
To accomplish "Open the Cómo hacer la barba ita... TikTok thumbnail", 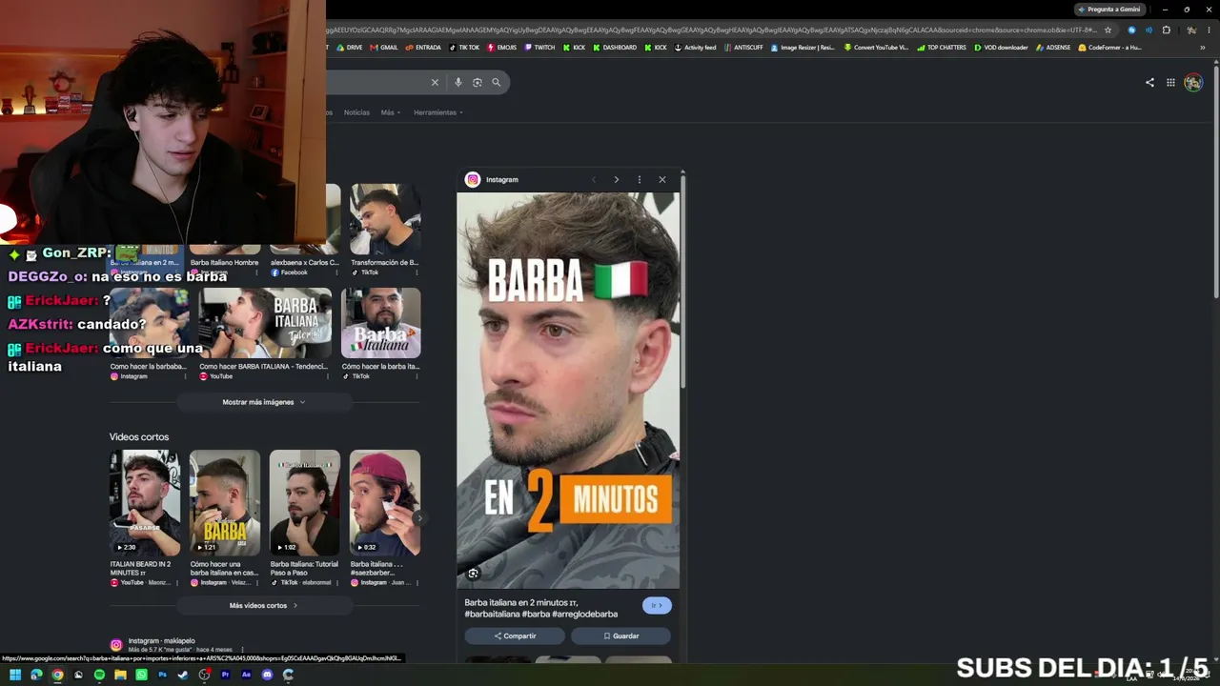I will [x=380, y=324].
